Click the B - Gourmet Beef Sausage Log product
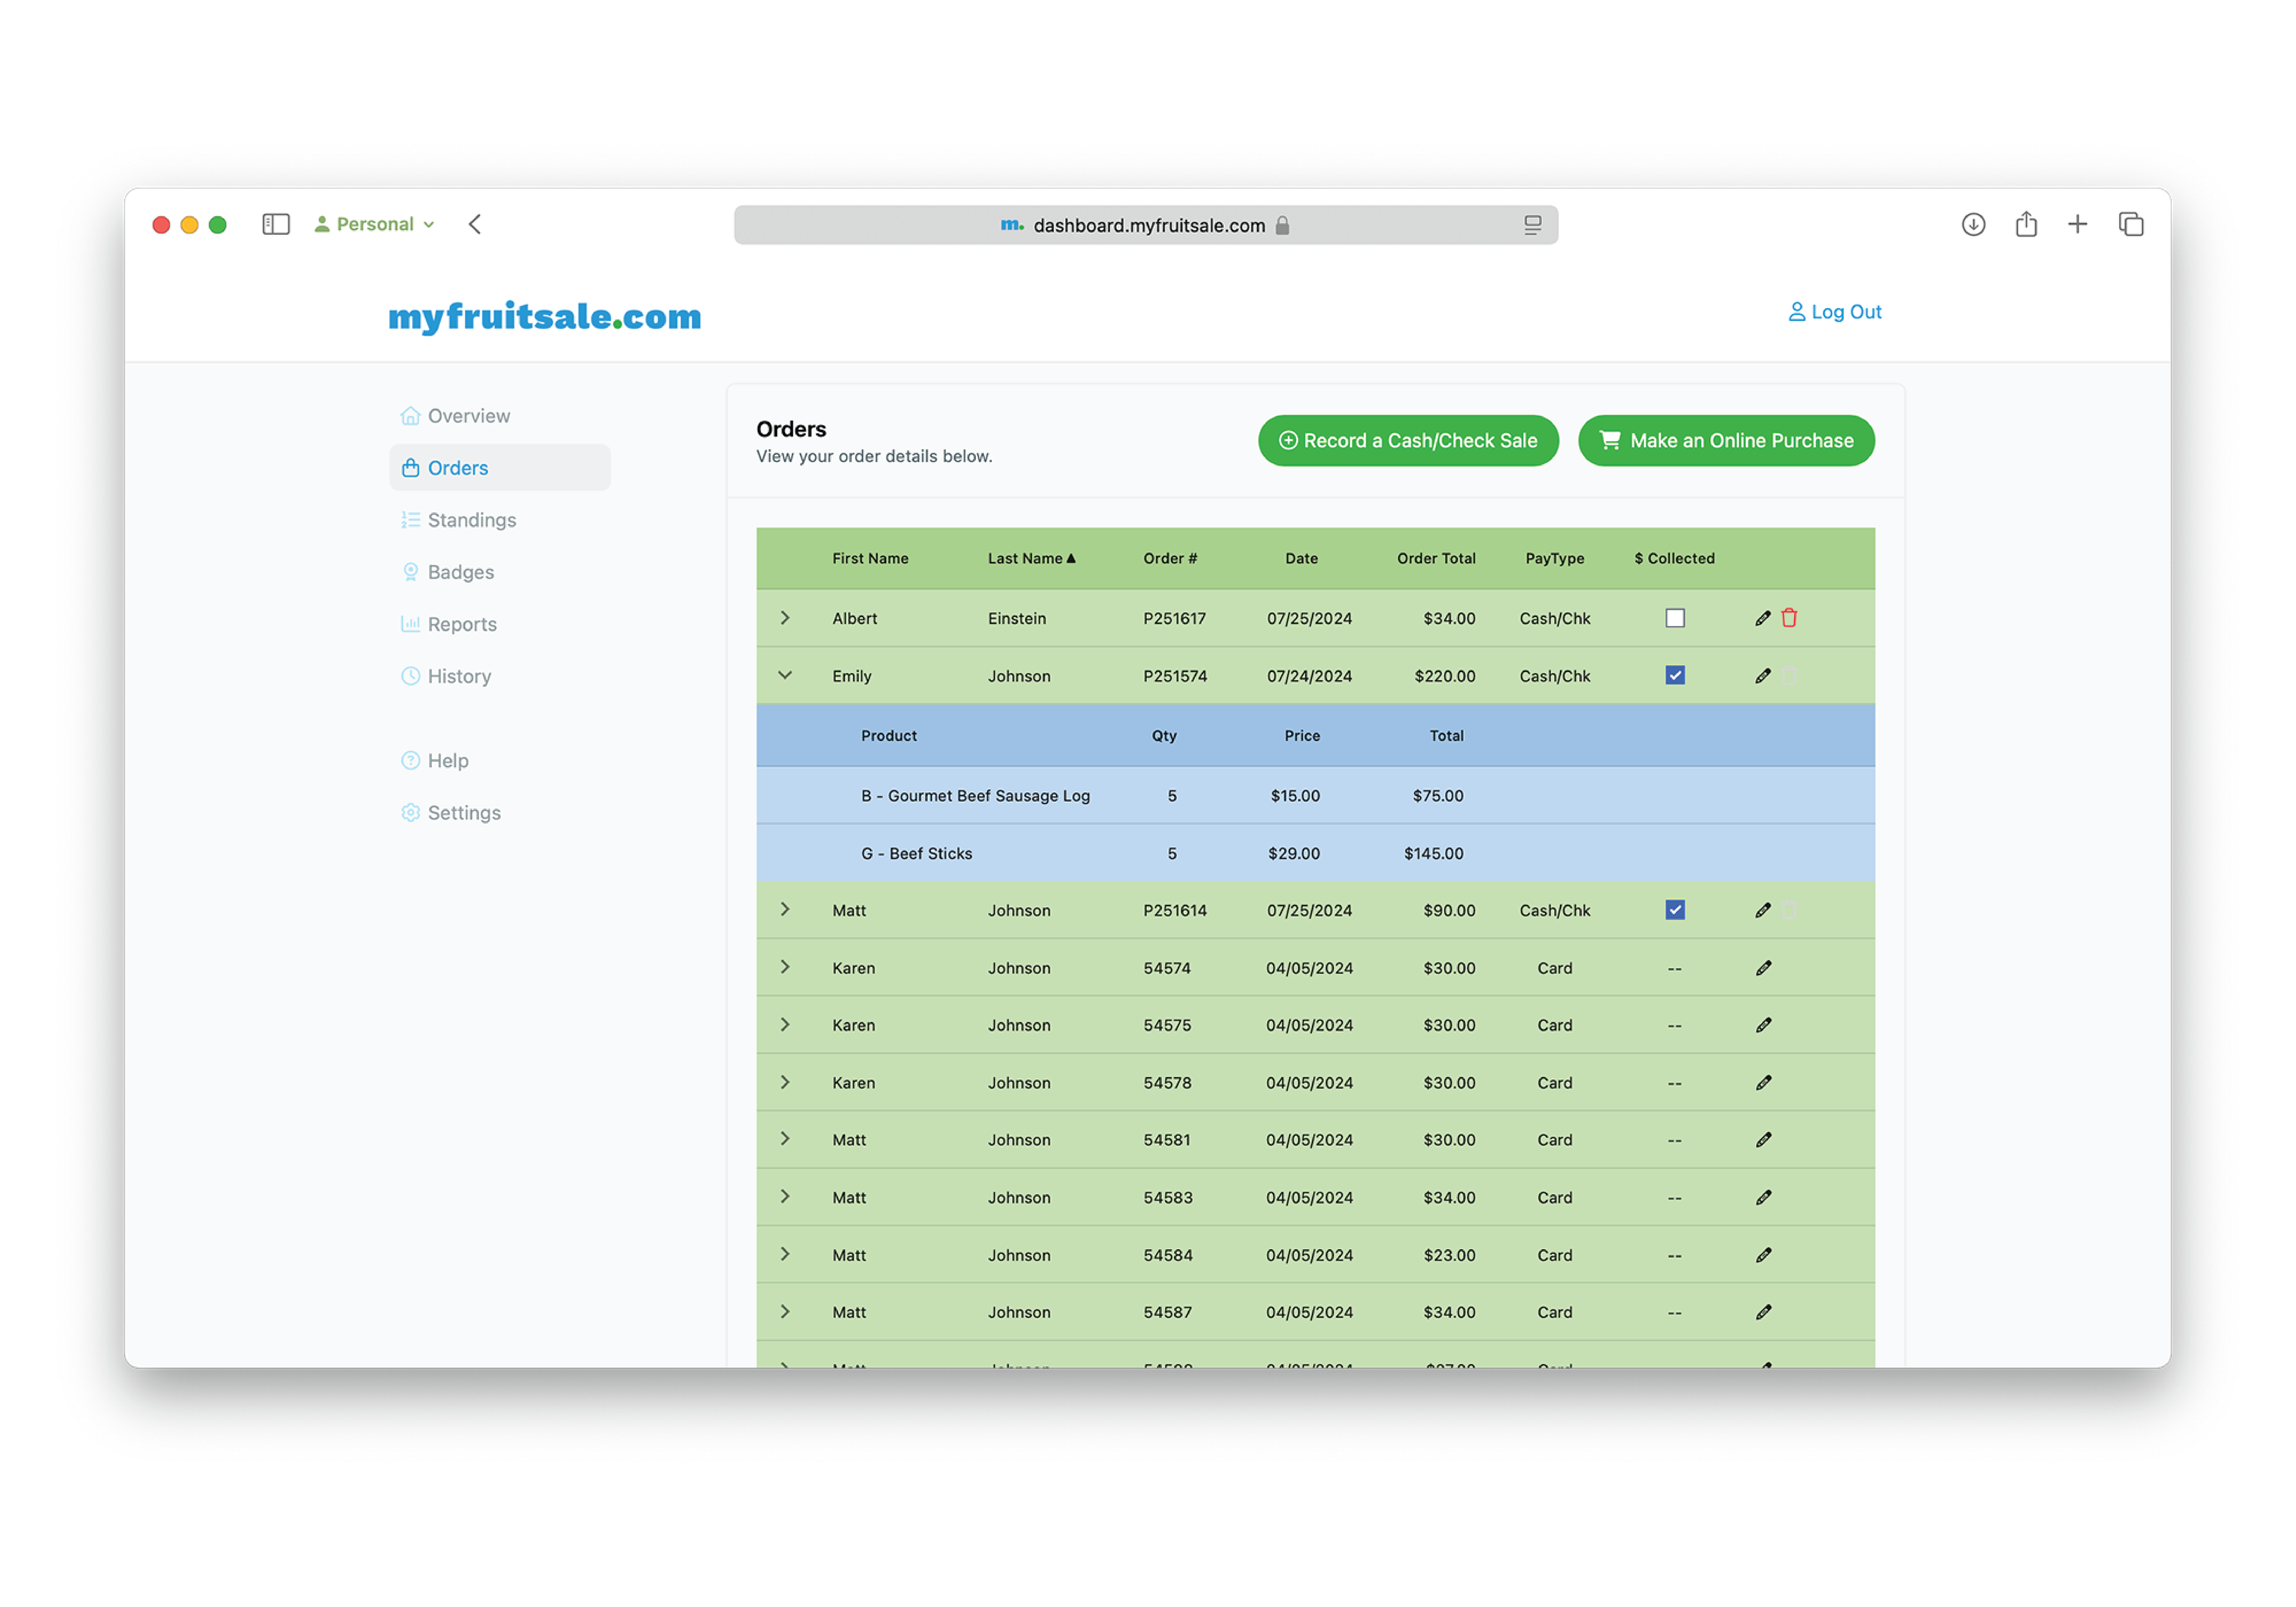This screenshot has height=1607, width=2296. [x=975, y=795]
